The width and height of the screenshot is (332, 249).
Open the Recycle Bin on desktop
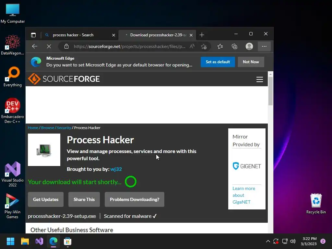point(316,204)
